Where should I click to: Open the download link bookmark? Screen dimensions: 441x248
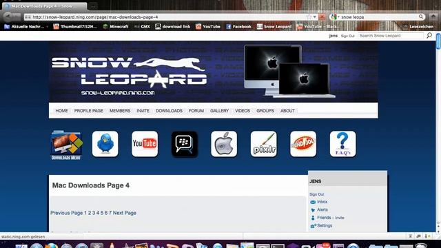[x=173, y=26]
